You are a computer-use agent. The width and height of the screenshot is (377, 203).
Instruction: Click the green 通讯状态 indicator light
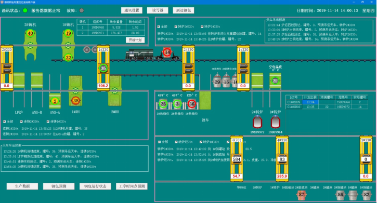coord(25,10)
